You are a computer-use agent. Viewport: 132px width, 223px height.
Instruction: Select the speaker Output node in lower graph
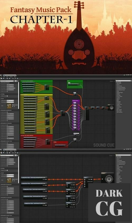coord(107,178)
